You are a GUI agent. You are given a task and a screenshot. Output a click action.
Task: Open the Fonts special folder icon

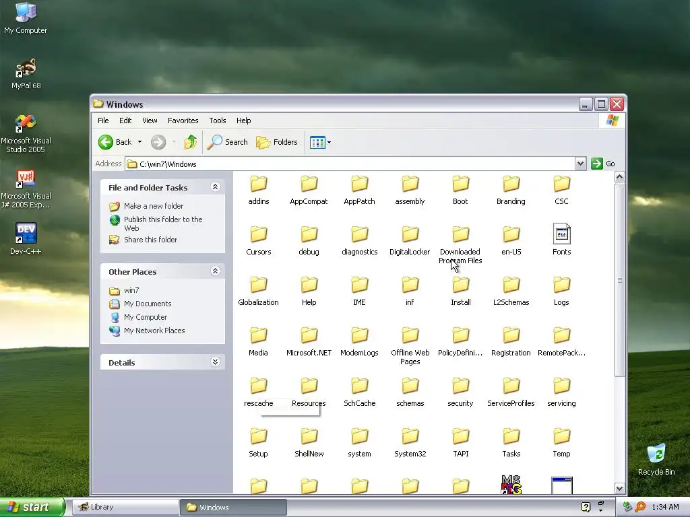[x=561, y=234]
